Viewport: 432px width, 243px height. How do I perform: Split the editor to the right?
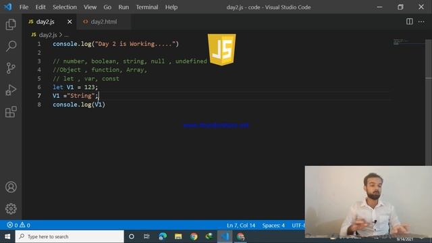tap(410, 22)
